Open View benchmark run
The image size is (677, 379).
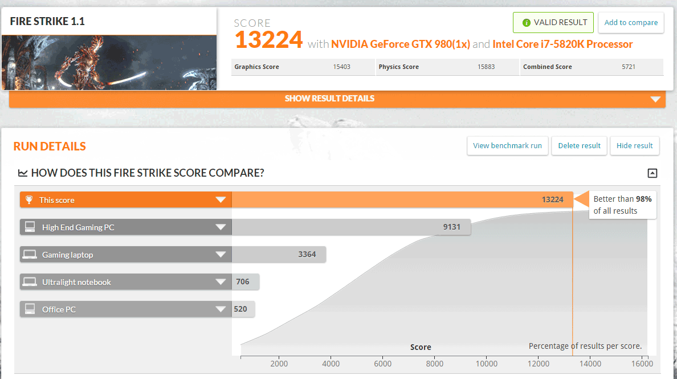click(507, 145)
